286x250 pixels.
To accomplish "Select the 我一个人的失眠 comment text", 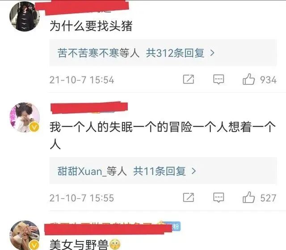I will pyautogui.click(x=163, y=136).
